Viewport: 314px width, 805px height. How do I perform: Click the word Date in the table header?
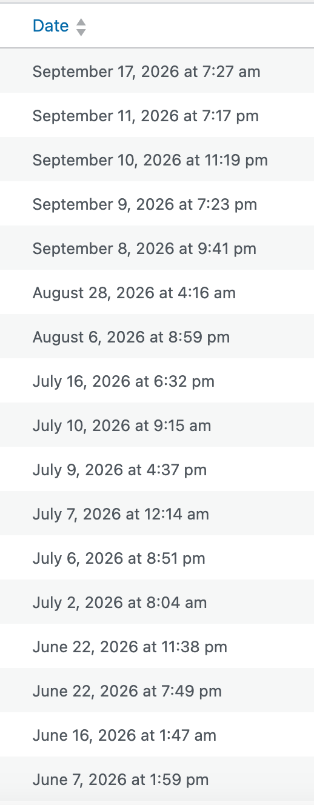coord(50,26)
